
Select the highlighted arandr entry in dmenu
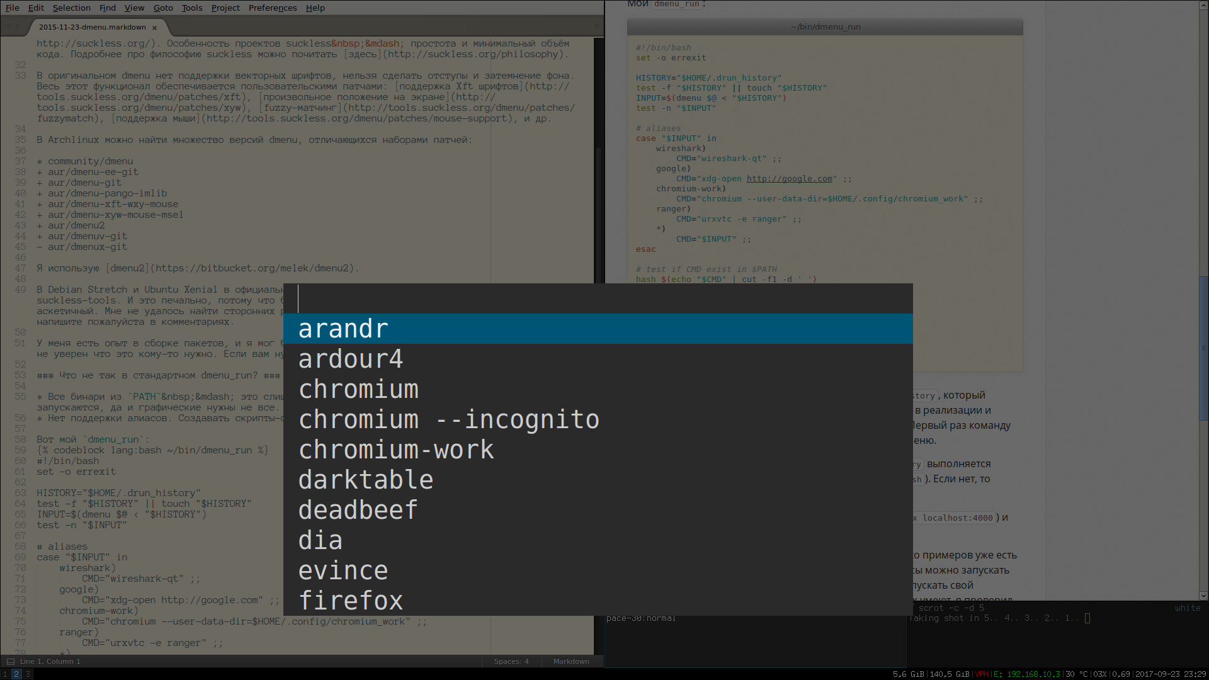pyautogui.click(x=343, y=329)
